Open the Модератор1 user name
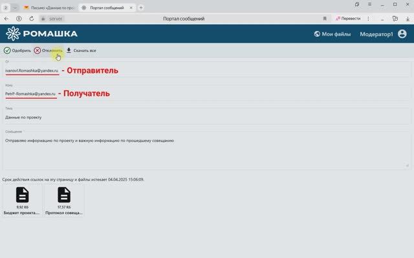The height and width of the screenshot is (258, 414). pos(376,34)
